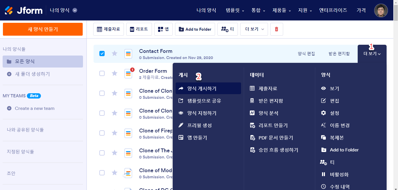Screen dimensions: 398x190
Task: Click the 수정 내역 clock icon
Action: tap(323, 186)
